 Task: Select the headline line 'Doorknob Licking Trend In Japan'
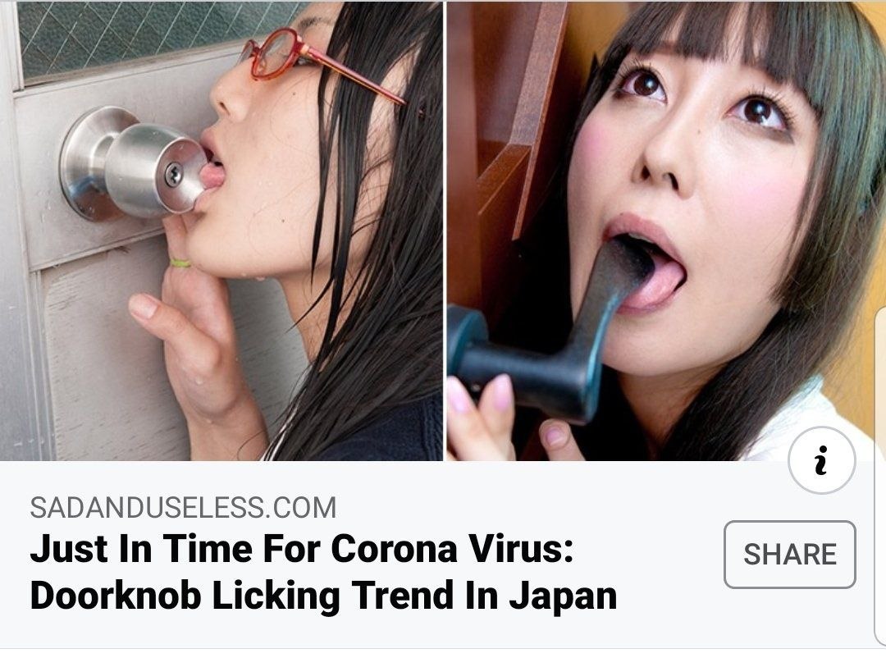tap(322, 596)
